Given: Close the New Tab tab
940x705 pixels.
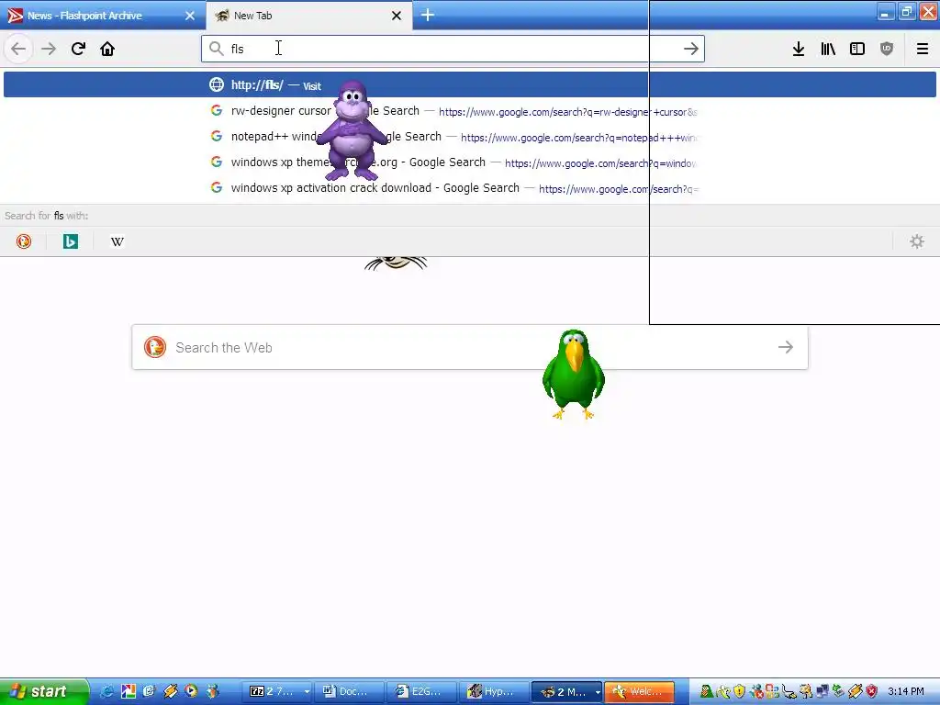Looking at the screenshot, I should [x=397, y=16].
